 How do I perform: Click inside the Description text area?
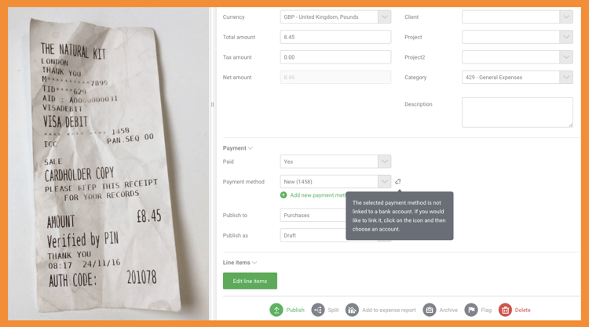pos(518,112)
